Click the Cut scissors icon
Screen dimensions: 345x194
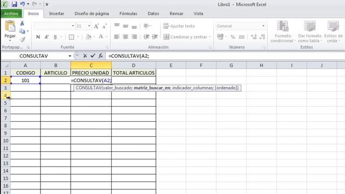tap(22, 23)
